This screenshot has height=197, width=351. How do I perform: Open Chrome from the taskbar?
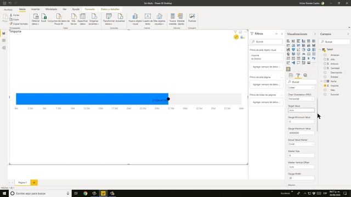coord(86,193)
